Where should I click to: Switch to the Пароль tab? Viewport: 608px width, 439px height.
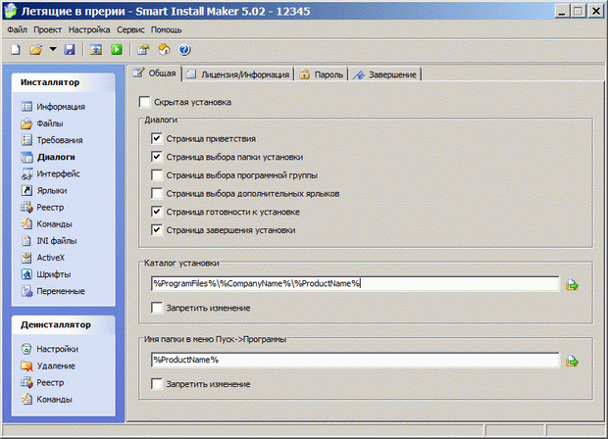pos(322,74)
